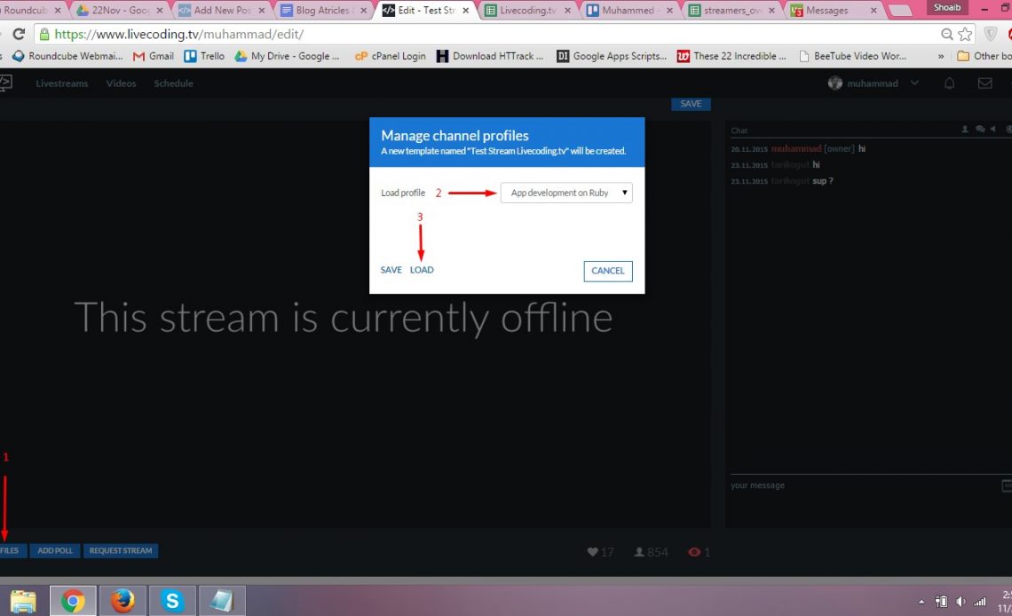1012x616 pixels.
Task: Mute chat sounds with the speaker icon
Action: click(992, 130)
